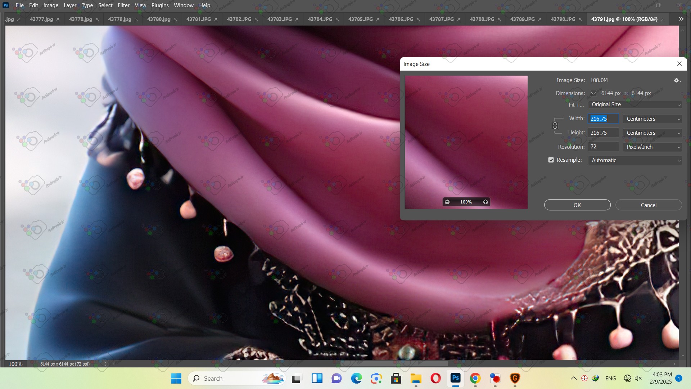Image resolution: width=691 pixels, height=389 pixels.
Task: Click the taskbar Search box
Action: coord(237,379)
